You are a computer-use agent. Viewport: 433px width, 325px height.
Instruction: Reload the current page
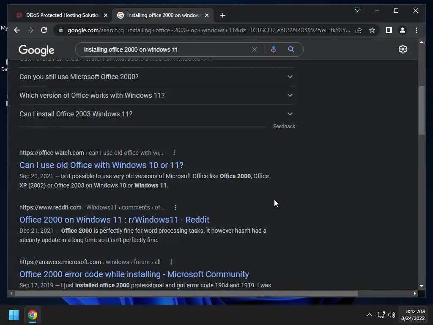pos(44,30)
